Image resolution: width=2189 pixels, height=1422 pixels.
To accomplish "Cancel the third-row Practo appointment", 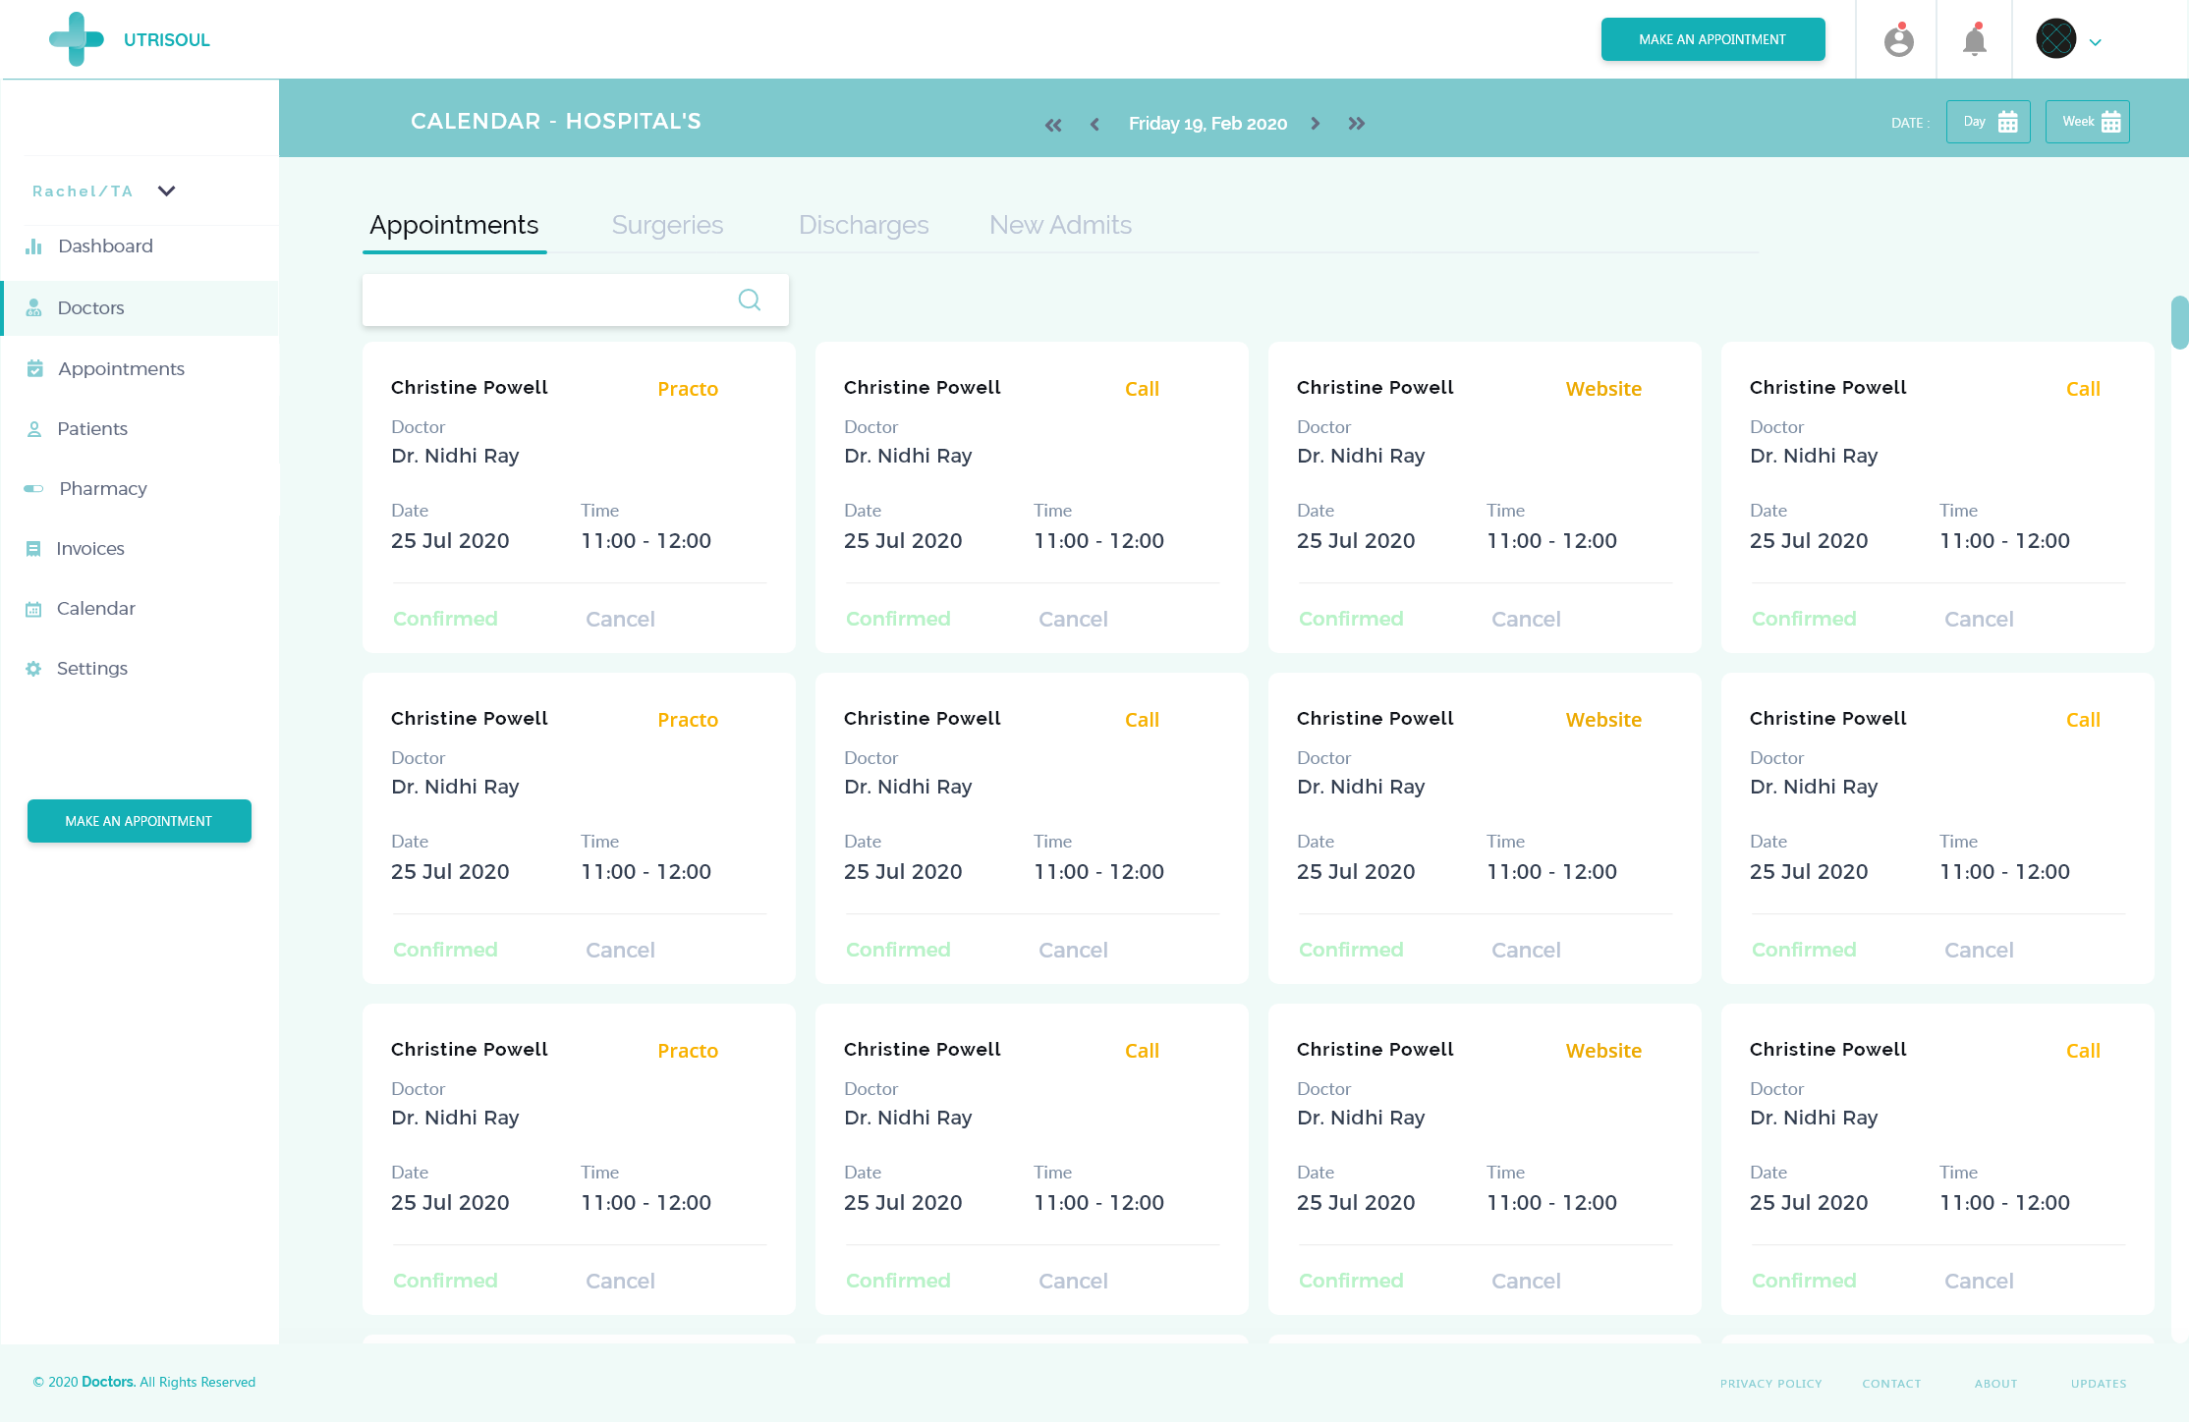I will coord(620,1281).
